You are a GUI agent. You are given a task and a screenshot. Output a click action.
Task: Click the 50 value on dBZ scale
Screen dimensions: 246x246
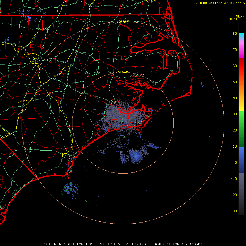235,82
